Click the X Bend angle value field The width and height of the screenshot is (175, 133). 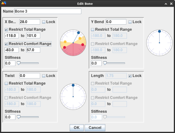point(29,22)
